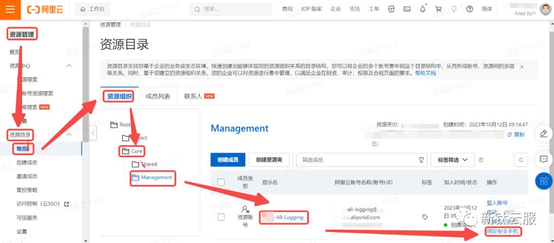Open the API debug icon in header
The height and width of the screenshot is (243, 554).
pos(391,9)
